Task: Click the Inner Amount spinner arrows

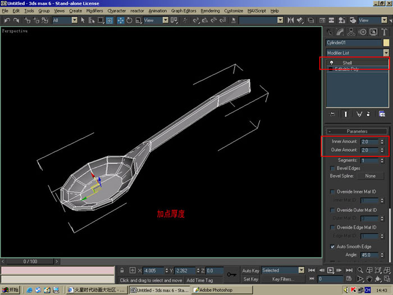Action: click(382, 142)
